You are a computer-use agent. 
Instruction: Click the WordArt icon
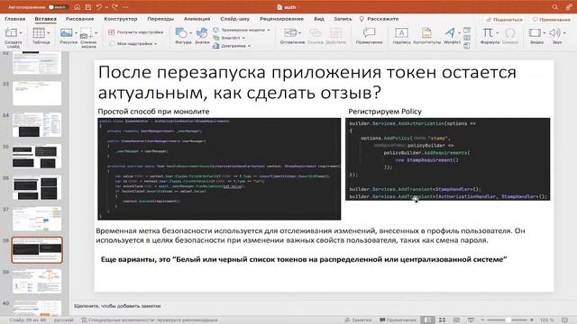tap(450, 32)
